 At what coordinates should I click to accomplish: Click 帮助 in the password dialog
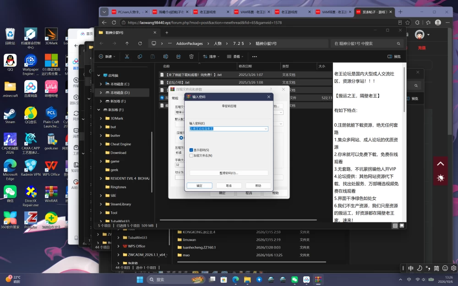click(x=258, y=186)
